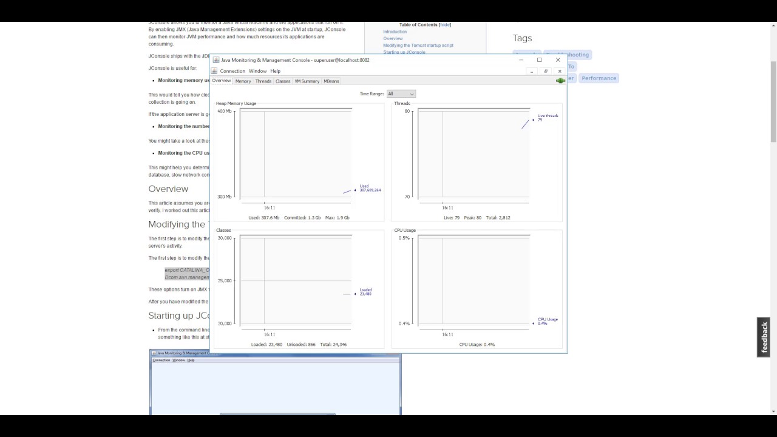Click the CPU Usage chart area
777x437 pixels.
(x=473, y=280)
